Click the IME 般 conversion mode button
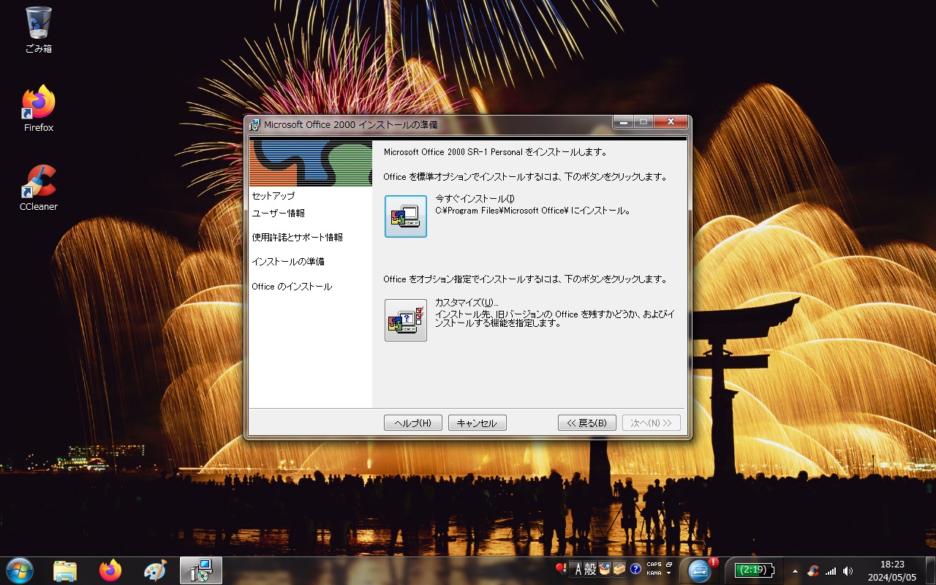 tap(591, 569)
